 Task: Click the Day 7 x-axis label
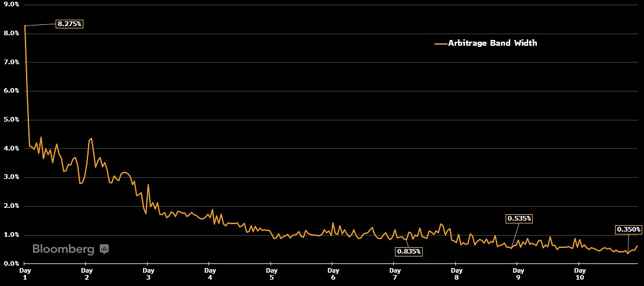(x=394, y=273)
